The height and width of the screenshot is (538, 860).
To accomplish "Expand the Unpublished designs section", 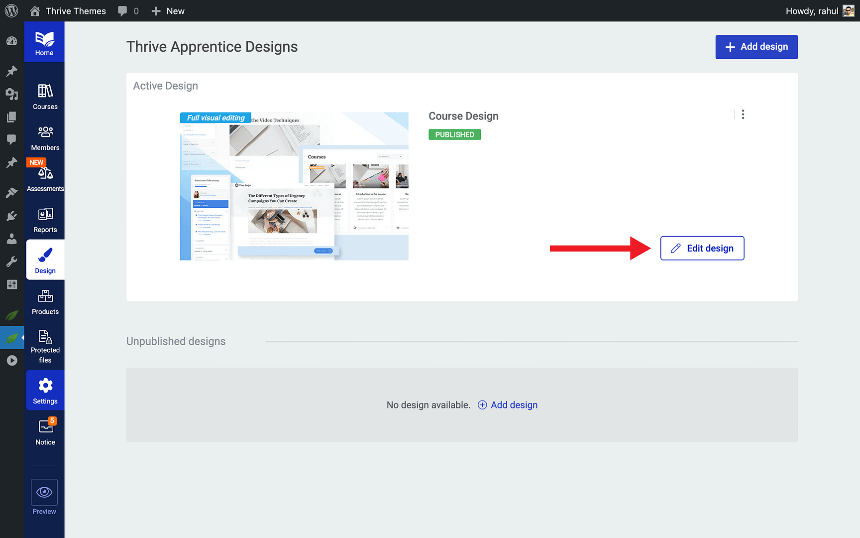I will [x=176, y=341].
